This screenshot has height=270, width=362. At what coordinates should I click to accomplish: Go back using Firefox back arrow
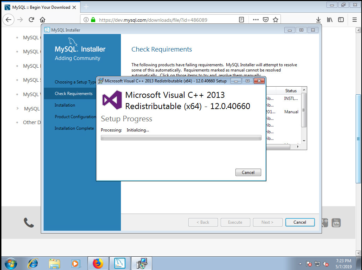(x=8, y=20)
